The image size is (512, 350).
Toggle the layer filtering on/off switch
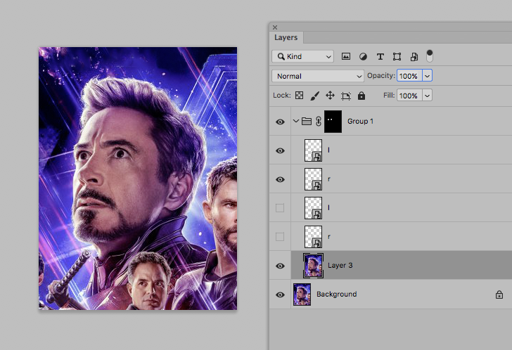[430, 56]
